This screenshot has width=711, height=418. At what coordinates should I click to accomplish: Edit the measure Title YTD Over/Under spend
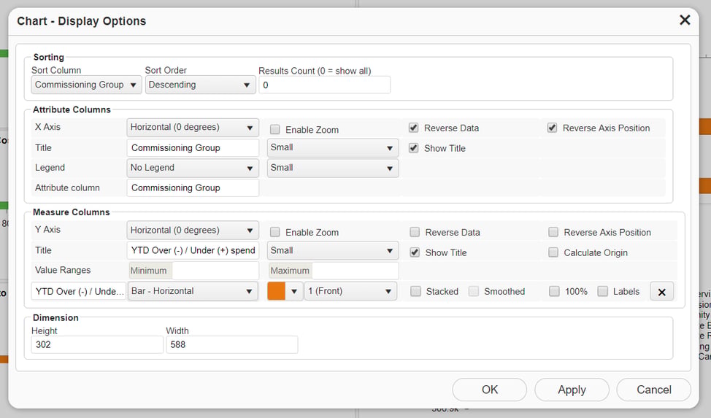[193, 250]
